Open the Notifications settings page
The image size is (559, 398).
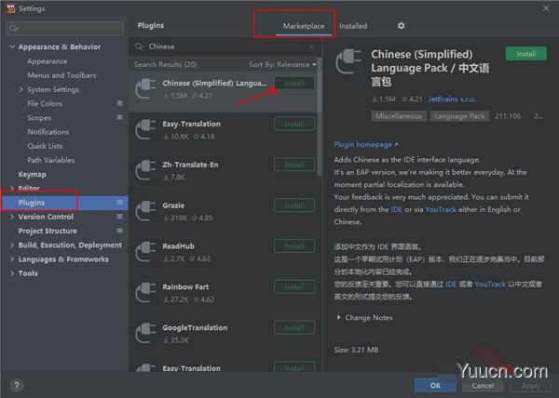[x=48, y=132]
